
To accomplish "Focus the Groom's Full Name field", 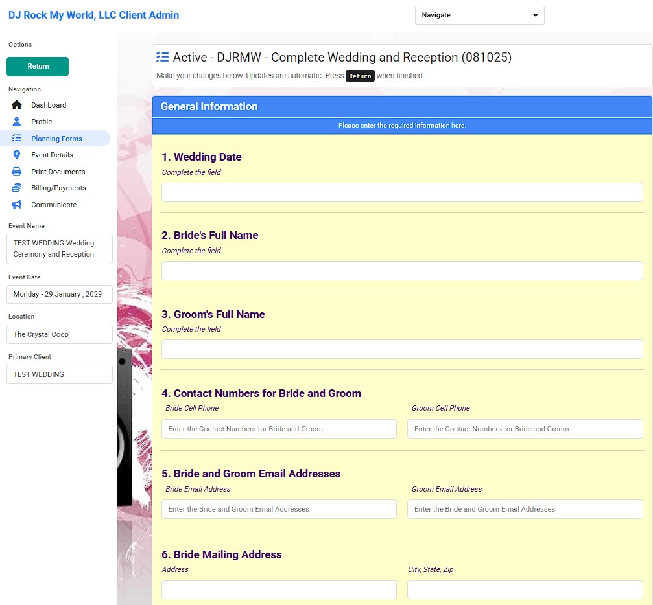I will click(402, 349).
